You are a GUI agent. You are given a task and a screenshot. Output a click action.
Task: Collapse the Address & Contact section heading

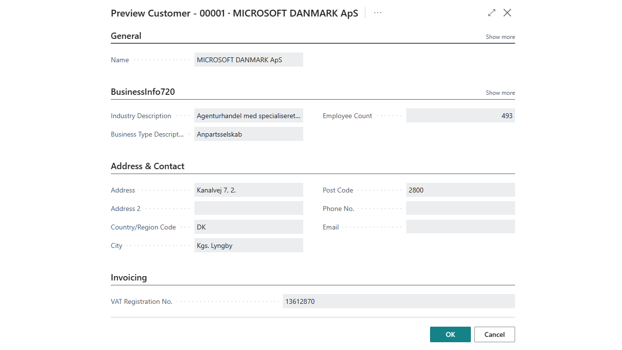point(148,166)
